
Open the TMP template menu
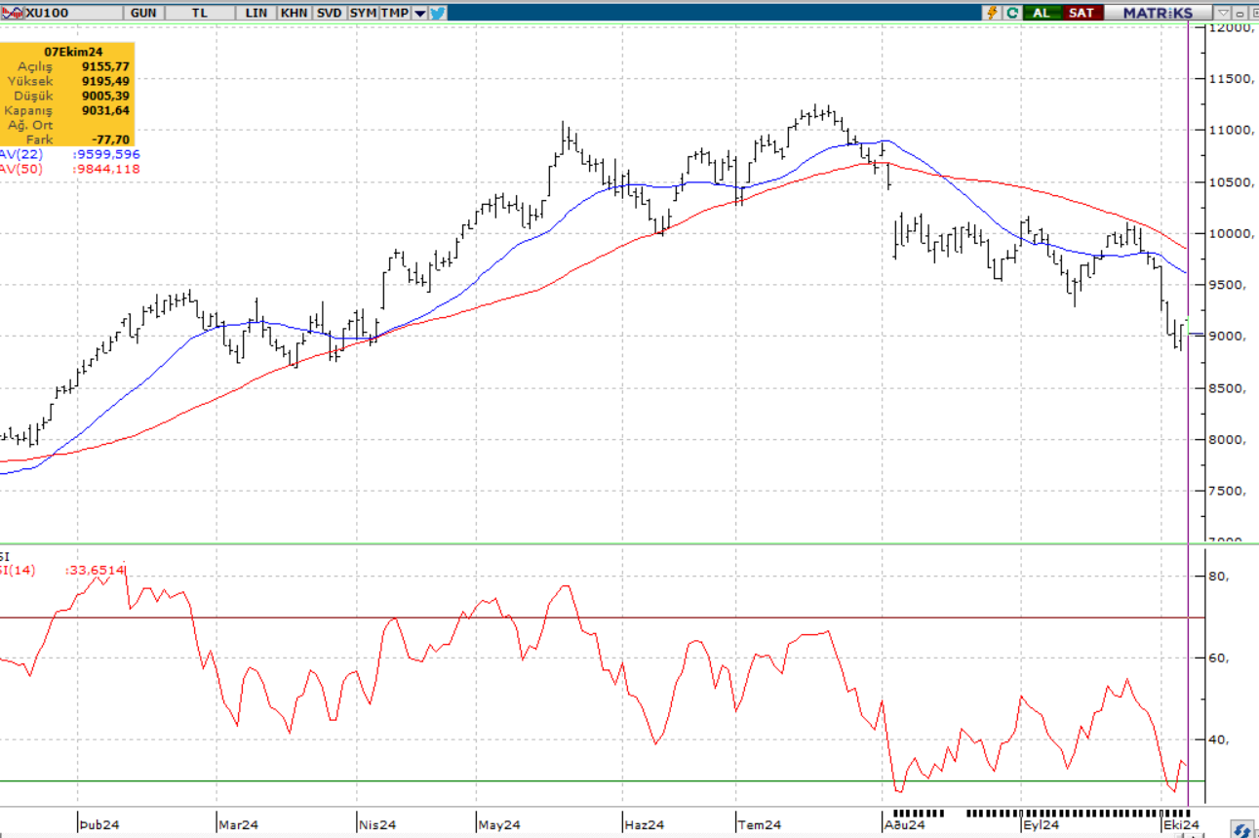coord(395,13)
